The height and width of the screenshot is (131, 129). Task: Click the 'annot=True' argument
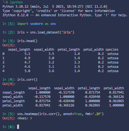tap(72, 114)
